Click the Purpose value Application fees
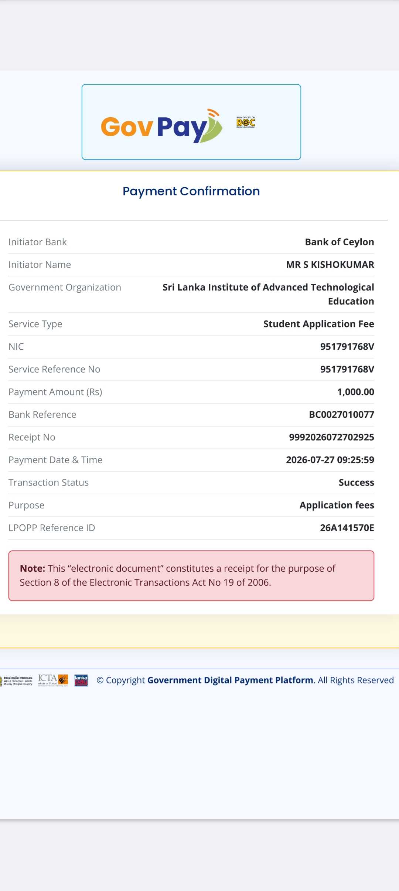This screenshot has width=399, height=891. 337,505
